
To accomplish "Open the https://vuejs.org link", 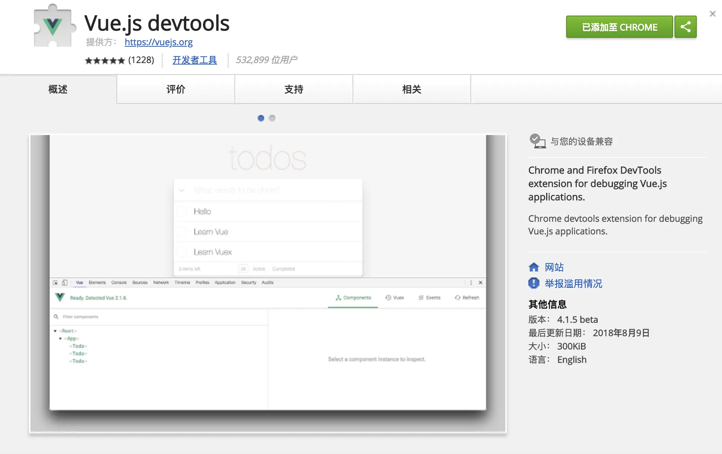I will click(158, 42).
